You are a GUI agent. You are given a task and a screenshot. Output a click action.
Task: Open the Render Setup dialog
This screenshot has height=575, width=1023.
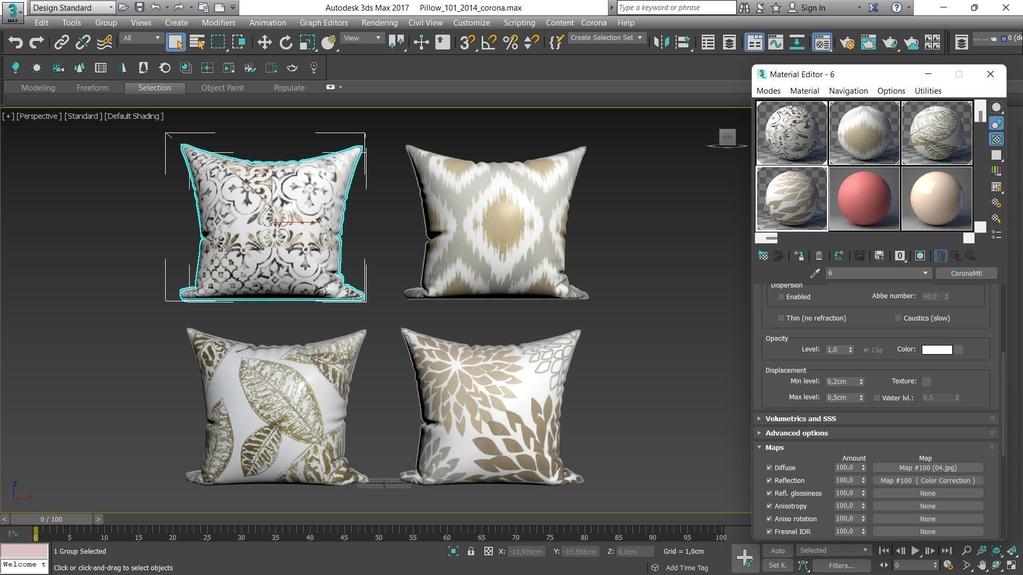click(x=847, y=42)
